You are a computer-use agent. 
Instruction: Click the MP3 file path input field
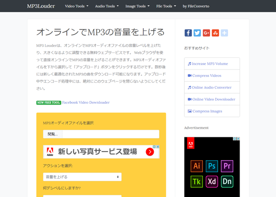[x=111, y=134]
